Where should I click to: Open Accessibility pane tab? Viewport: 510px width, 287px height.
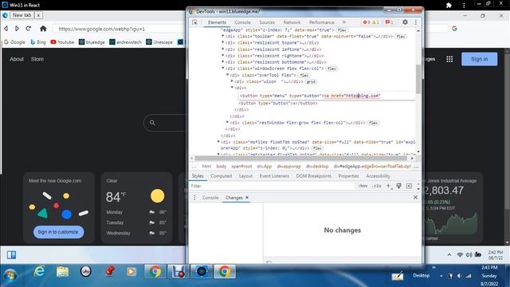pyautogui.click(x=378, y=175)
